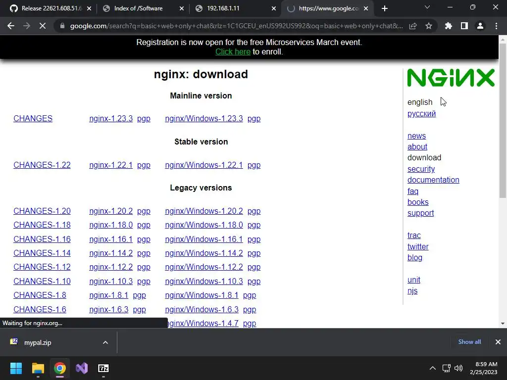507x380 pixels.
Task: Close the Index of /Software tab
Action: click(x=182, y=8)
